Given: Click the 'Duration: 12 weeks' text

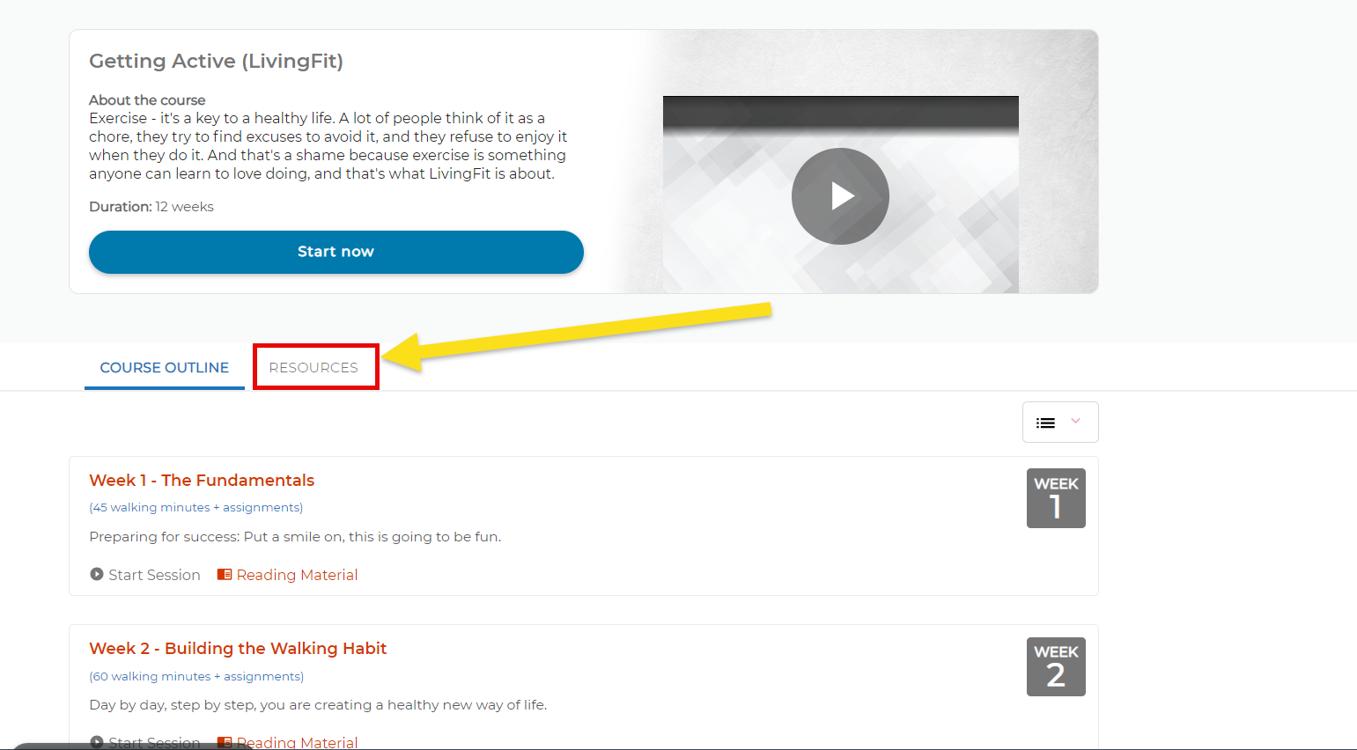Looking at the screenshot, I should [151, 207].
